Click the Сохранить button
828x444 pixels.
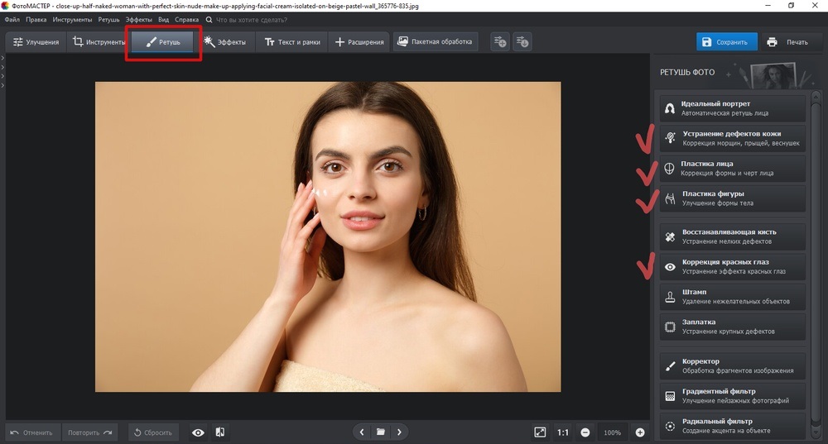(725, 42)
